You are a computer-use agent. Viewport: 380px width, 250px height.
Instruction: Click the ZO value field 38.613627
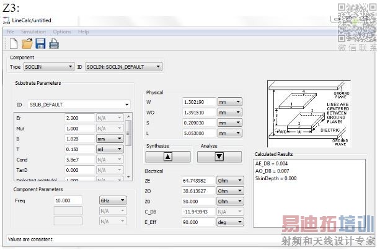click(x=198, y=191)
